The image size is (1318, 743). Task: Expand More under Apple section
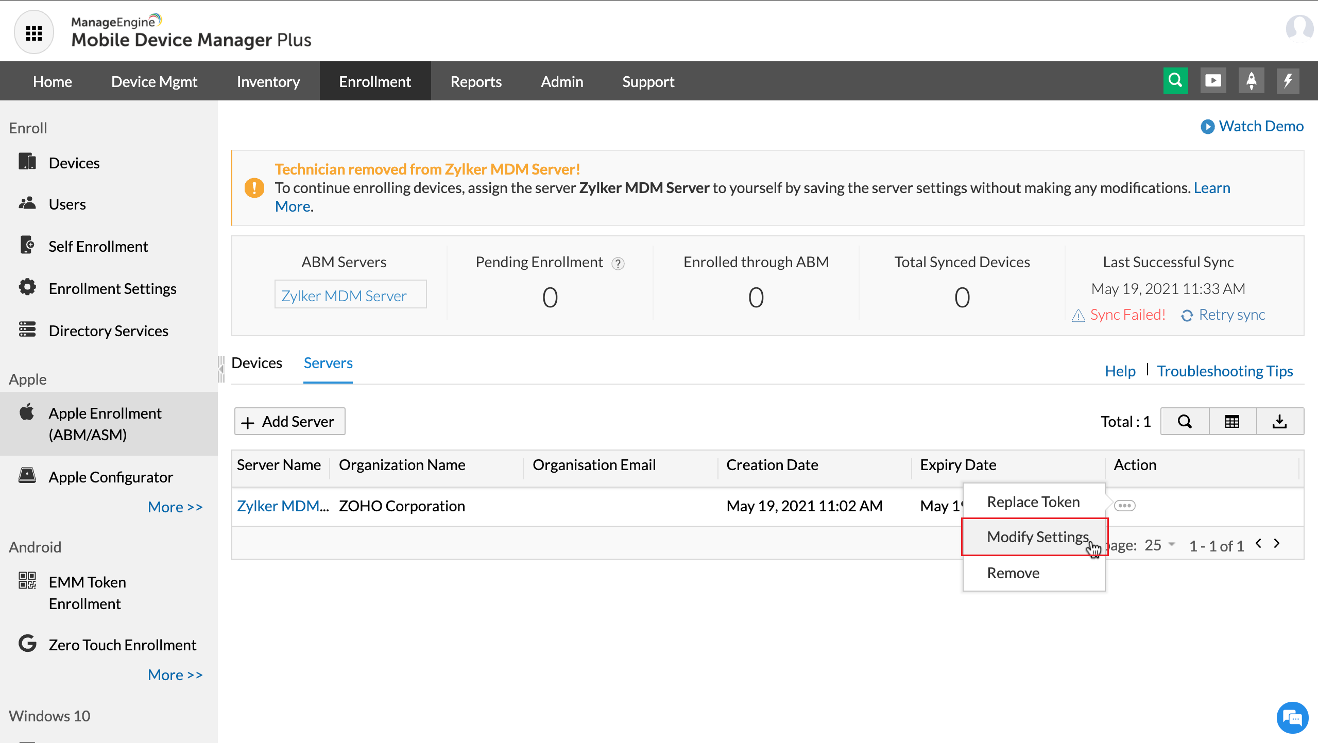(x=175, y=507)
